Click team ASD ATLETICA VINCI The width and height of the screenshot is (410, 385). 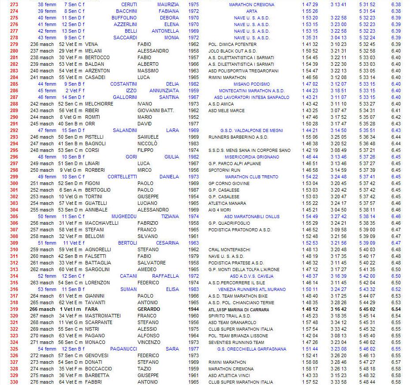tap(228, 376)
